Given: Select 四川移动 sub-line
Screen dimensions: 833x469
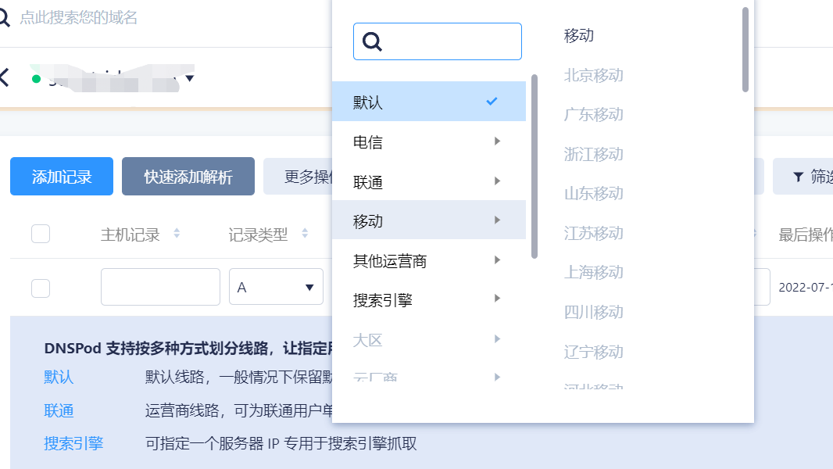Looking at the screenshot, I should pyautogui.click(x=593, y=312).
